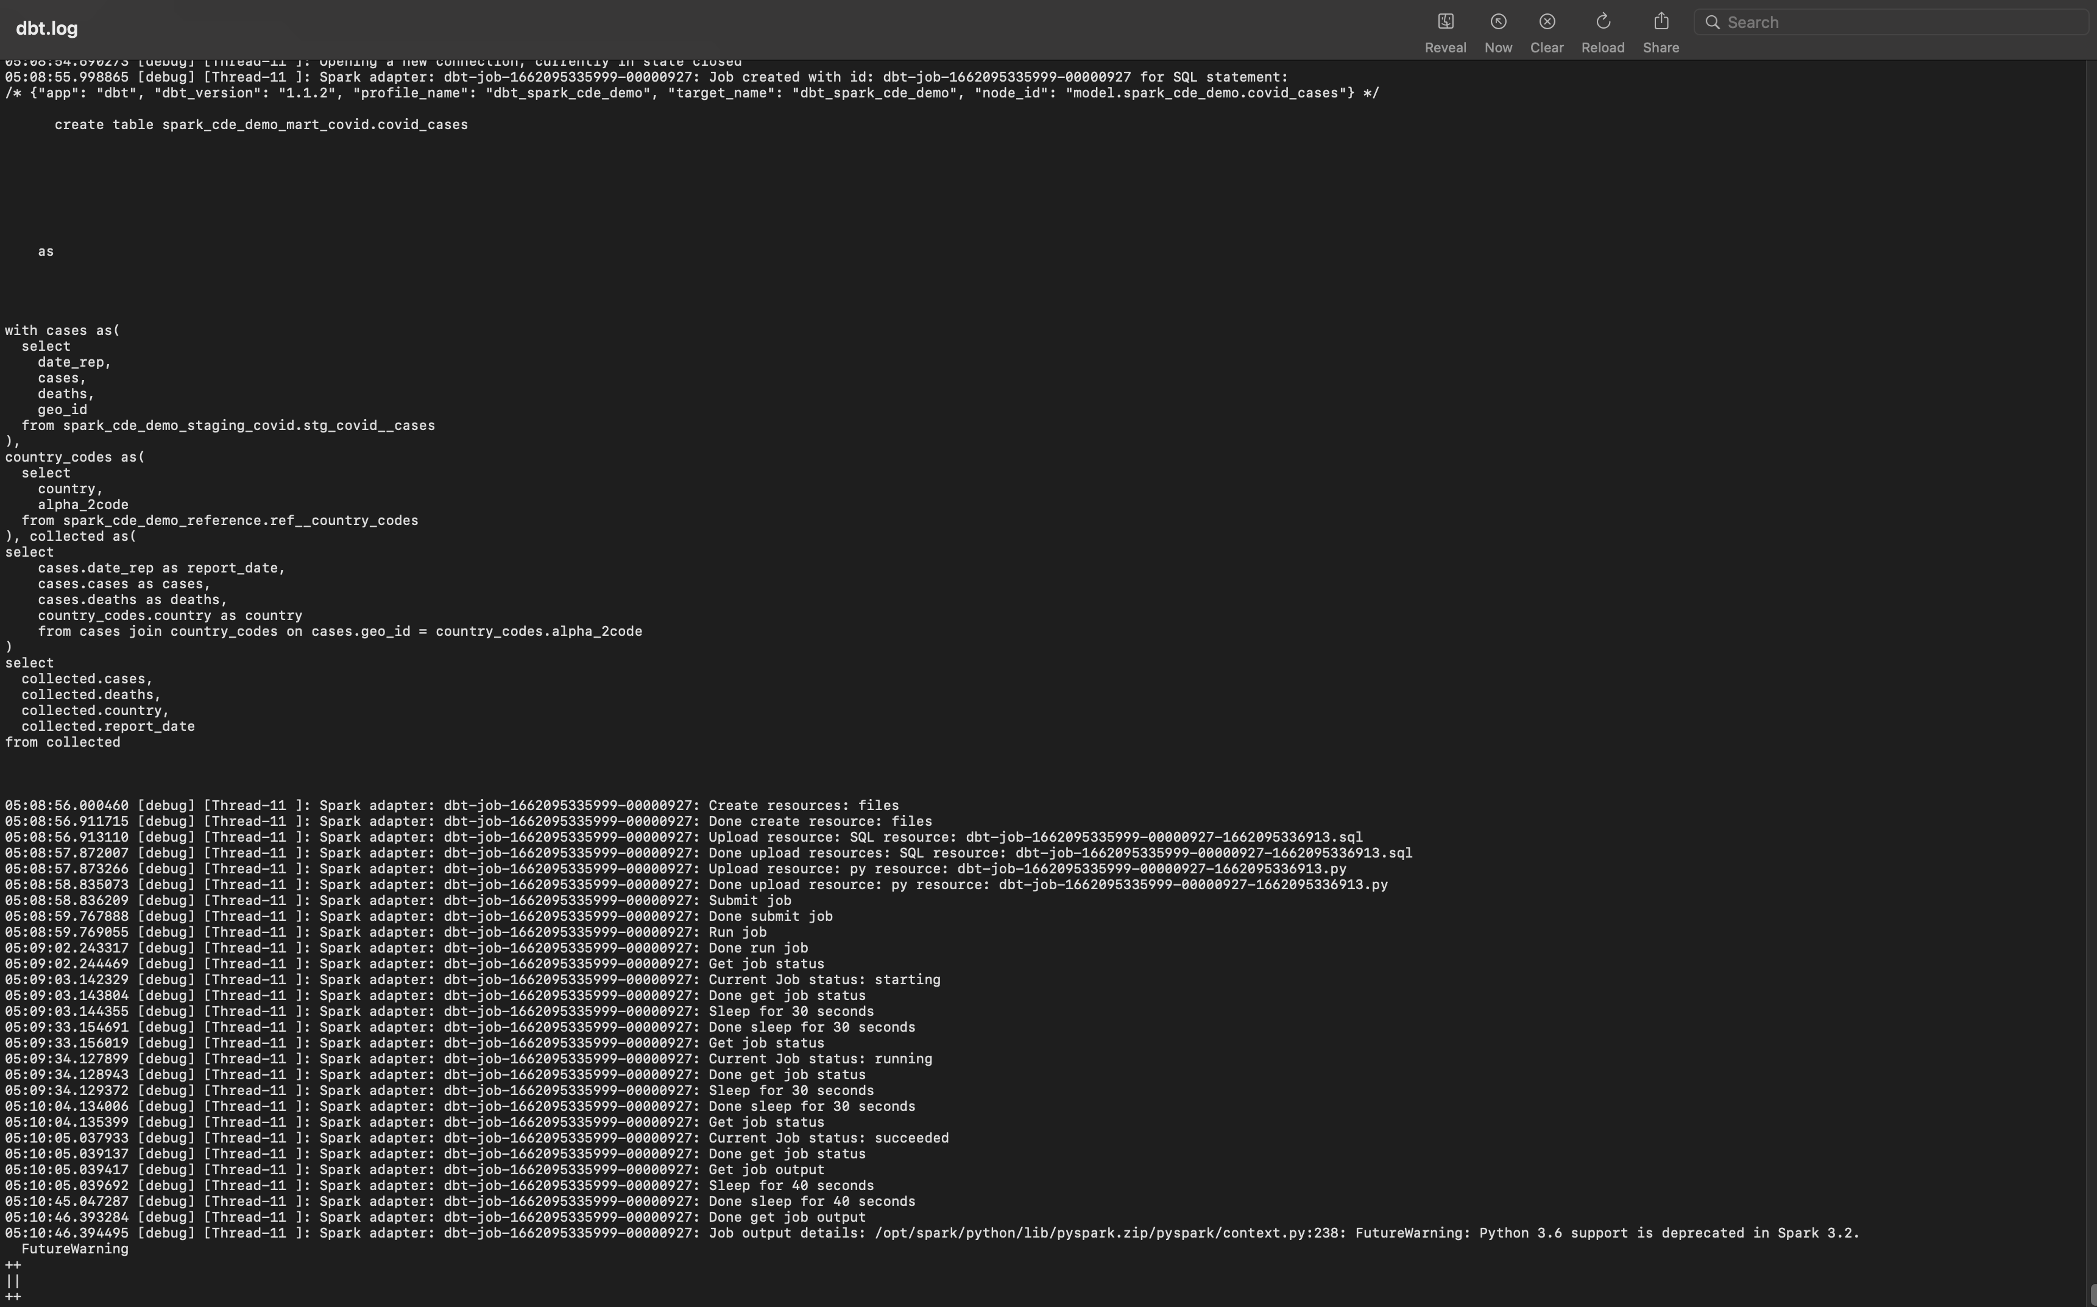Screen dimensions: 2097x1307
Task: Click the magnifying glass in the search bar
Action: [x=1714, y=21]
